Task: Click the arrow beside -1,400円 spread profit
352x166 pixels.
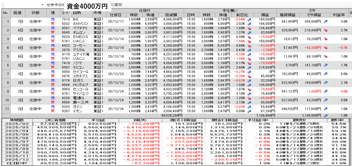Action: point(326,91)
